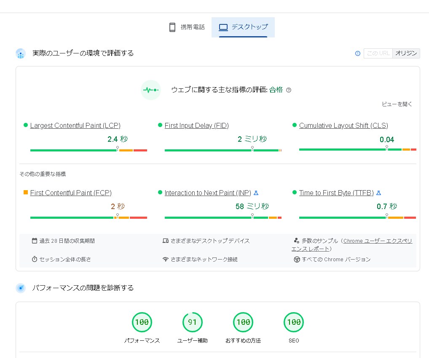Screen dimensions: 429x358
Task: Select the パフォーマンス score gauge of 100
Action: (142, 322)
